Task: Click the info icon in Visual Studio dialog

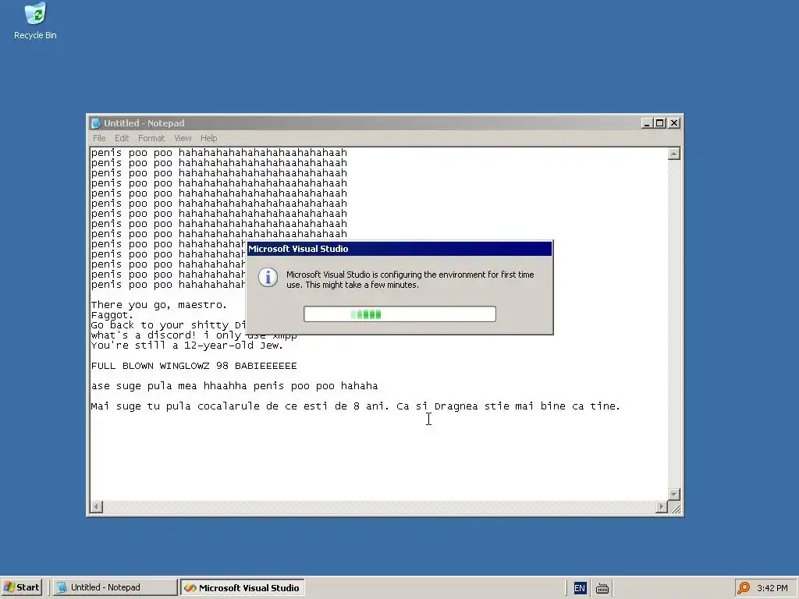Action: pyautogui.click(x=268, y=278)
